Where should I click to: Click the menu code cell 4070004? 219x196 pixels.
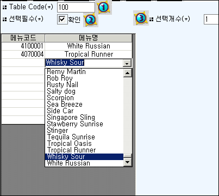[x=23, y=54]
